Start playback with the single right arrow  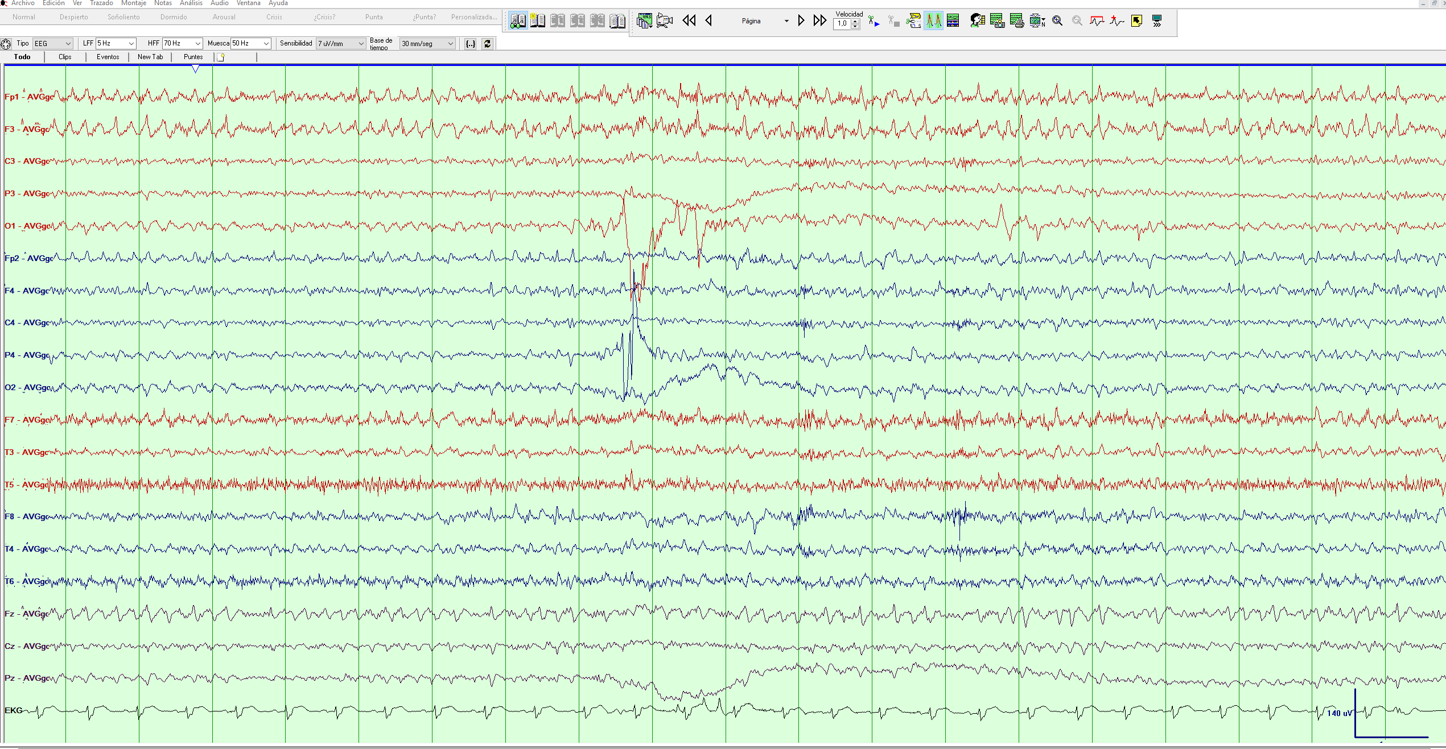[x=801, y=21]
